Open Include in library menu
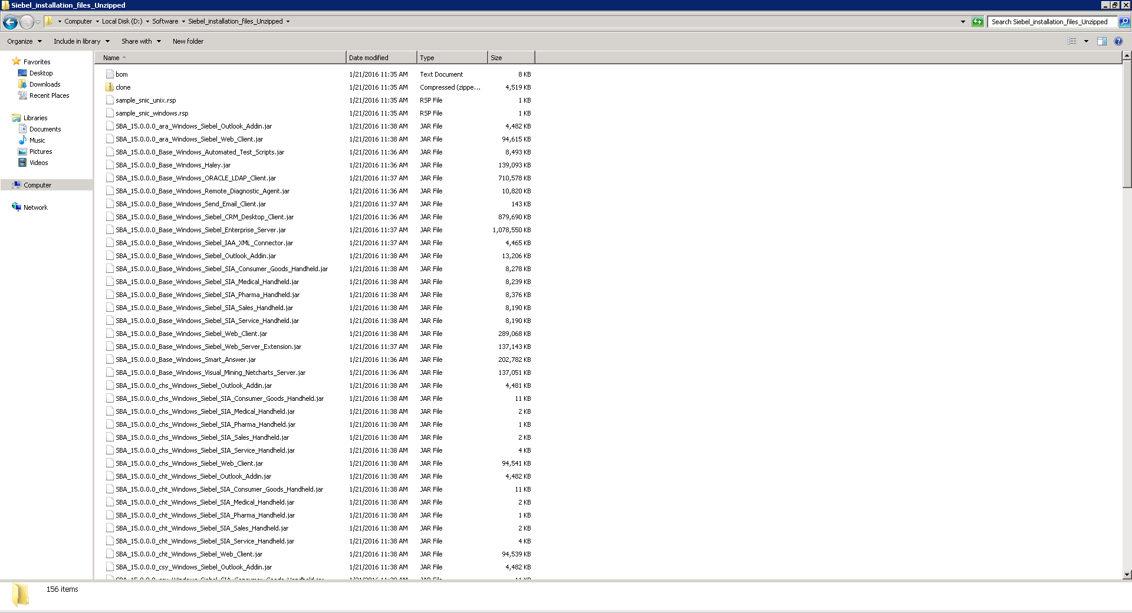This screenshot has width=1132, height=613. 81,41
